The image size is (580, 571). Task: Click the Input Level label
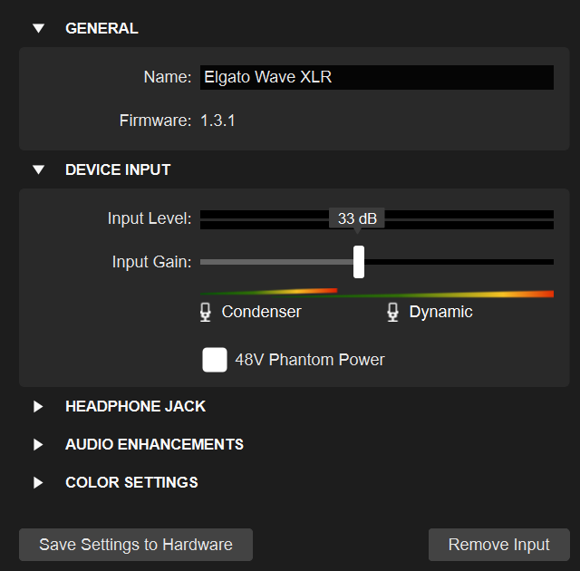coord(150,218)
